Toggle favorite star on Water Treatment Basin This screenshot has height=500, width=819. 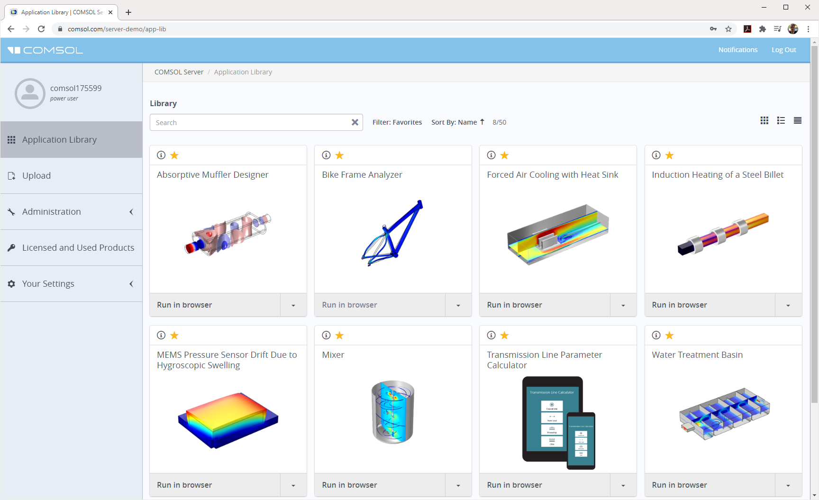pyautogui.click(x=669, y=335)
